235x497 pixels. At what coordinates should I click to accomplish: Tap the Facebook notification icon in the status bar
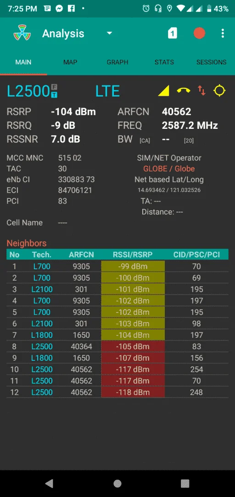(x=71, y=9)
